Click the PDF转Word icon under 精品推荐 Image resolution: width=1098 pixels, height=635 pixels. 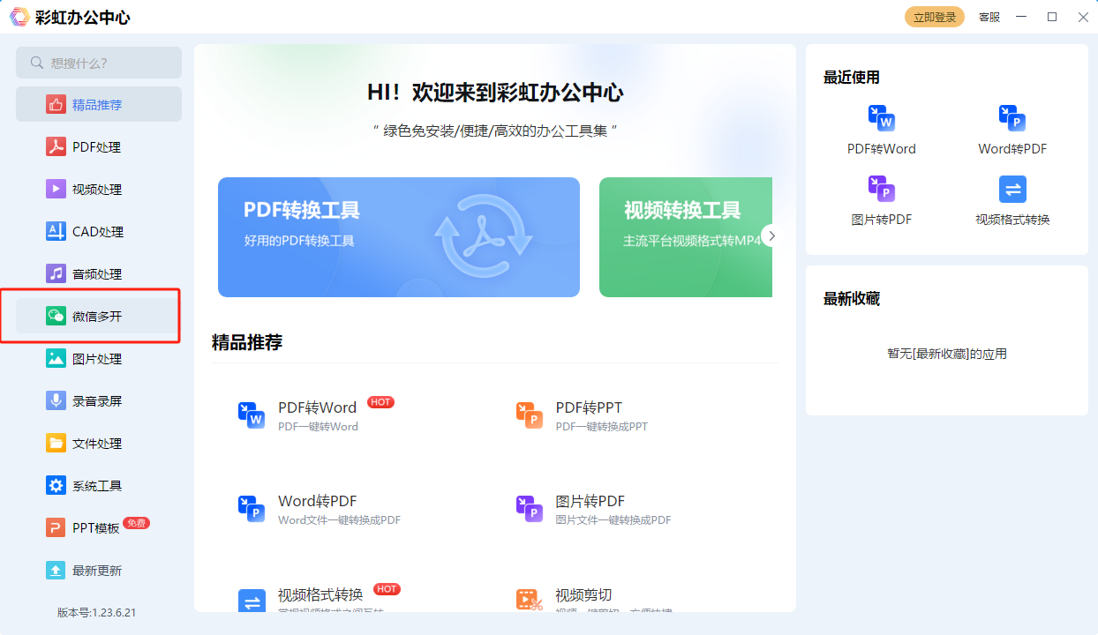tap(252, 415)
